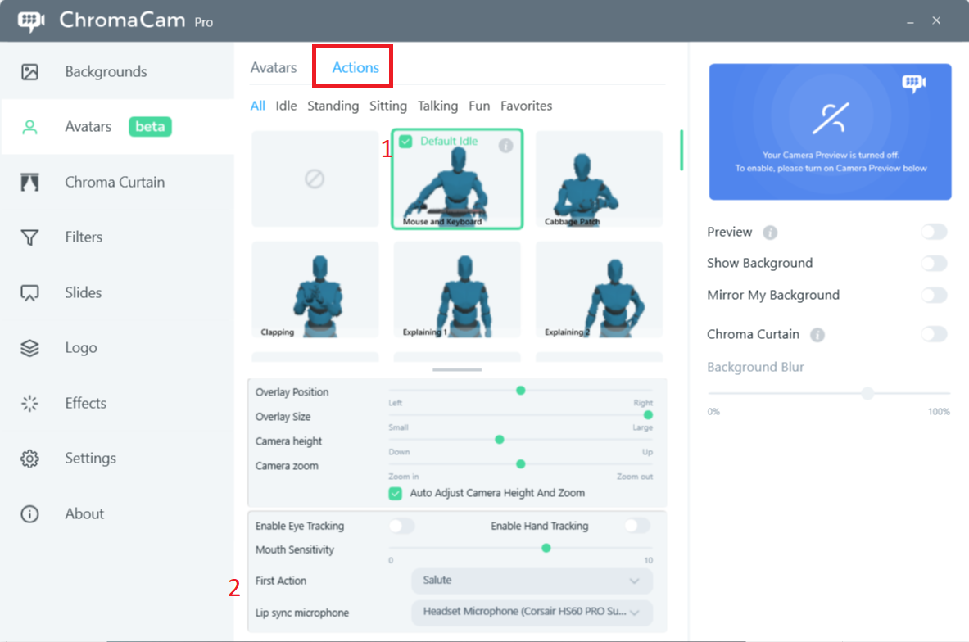The width and height of the screenshot is (969, 642).
Task: Enable Eye Tracking
Action: (x=401, y=526)
